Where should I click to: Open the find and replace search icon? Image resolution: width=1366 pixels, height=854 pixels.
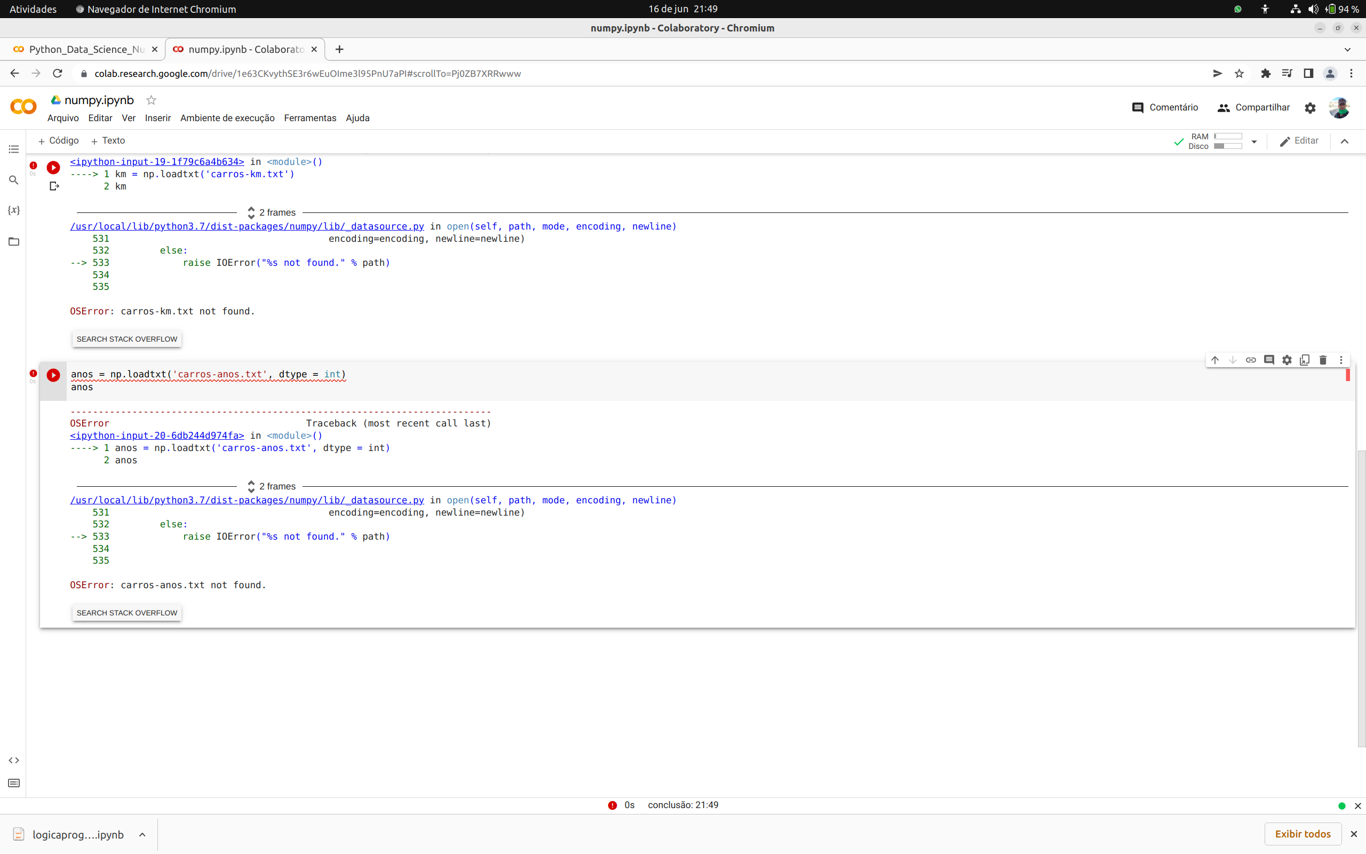pyautogui.click(x=13, y=180)
